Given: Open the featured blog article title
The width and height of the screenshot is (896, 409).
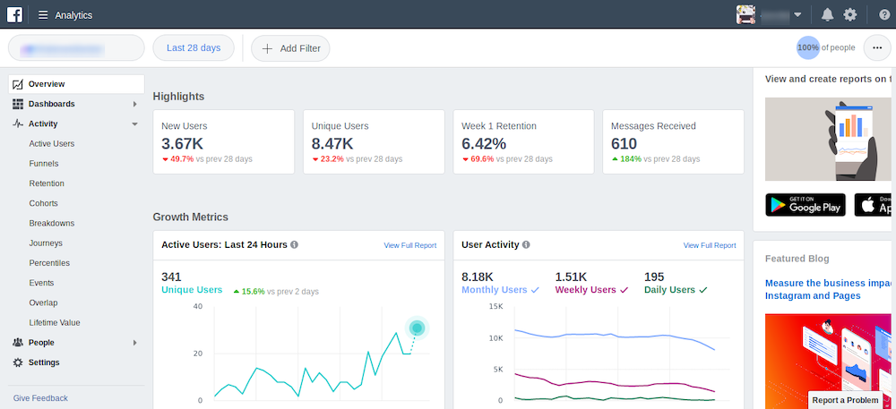Looking at the screenshot, I should pyautogui.click(x=829, y=289).
